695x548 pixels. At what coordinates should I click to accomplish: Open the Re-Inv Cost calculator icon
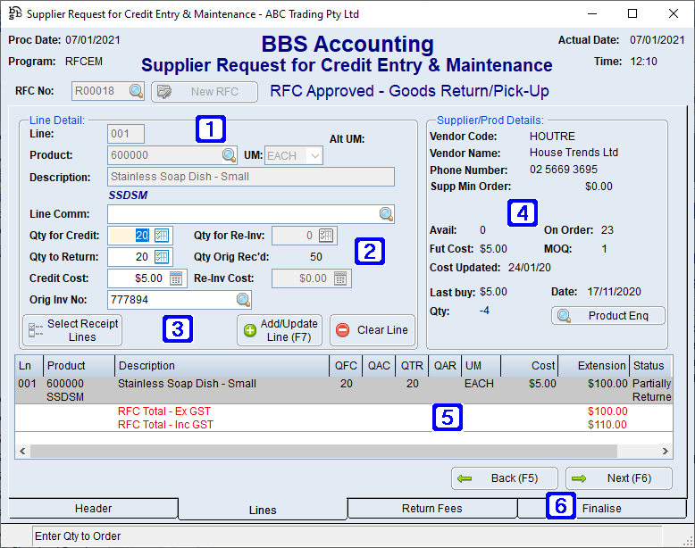(340, 278)
